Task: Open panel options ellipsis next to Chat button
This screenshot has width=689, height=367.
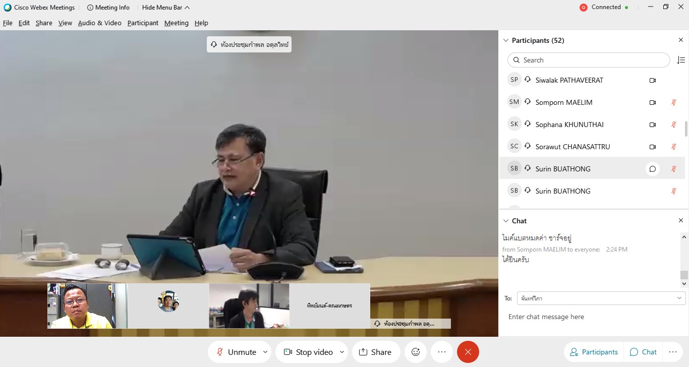Action: coord(672,352)
